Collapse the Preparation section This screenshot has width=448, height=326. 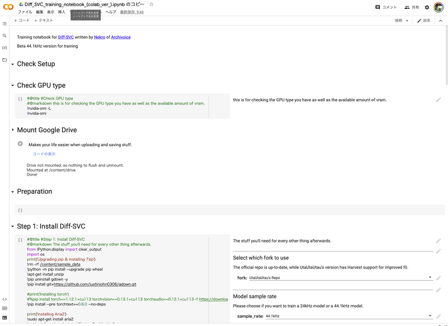click(x=13, y=192)
